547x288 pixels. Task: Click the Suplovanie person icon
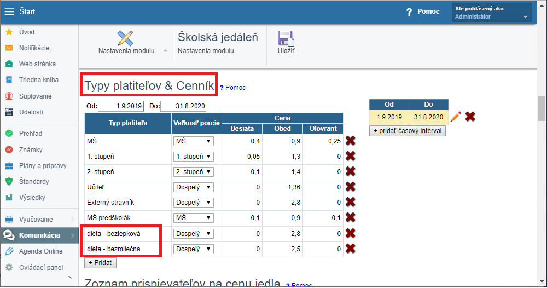(x=9, y=96)
